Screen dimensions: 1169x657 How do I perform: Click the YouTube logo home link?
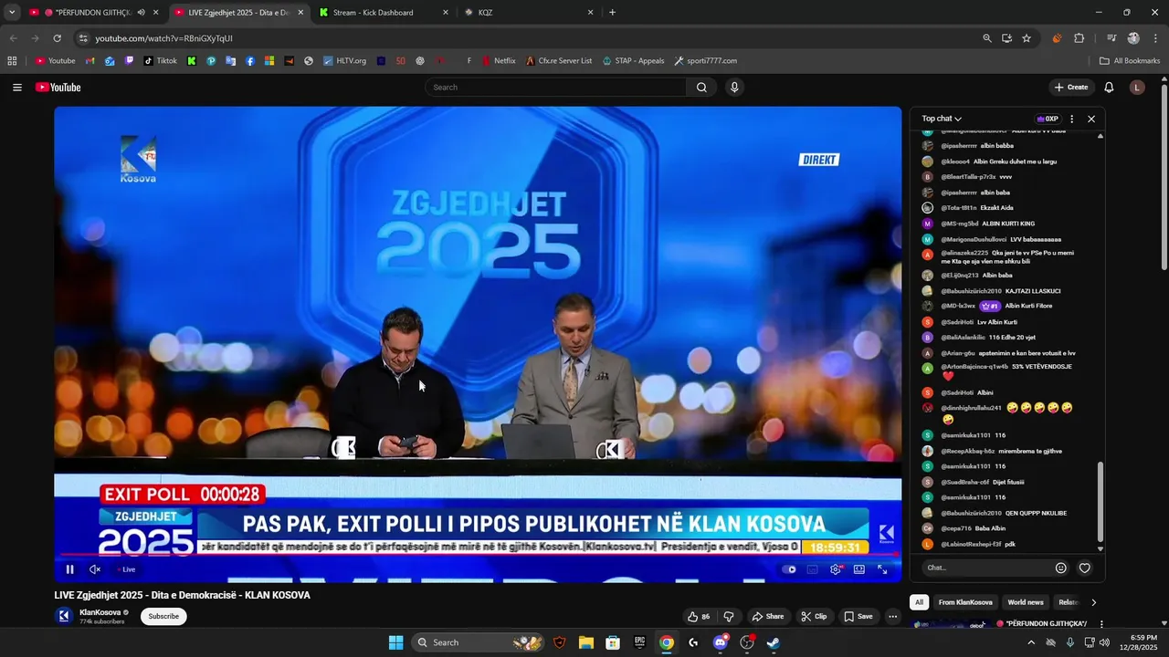[x=58, y=88]
